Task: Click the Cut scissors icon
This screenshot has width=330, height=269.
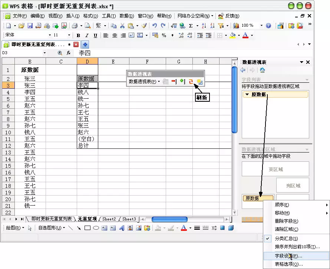Action: pyautogui.click(x=122, y=26)
